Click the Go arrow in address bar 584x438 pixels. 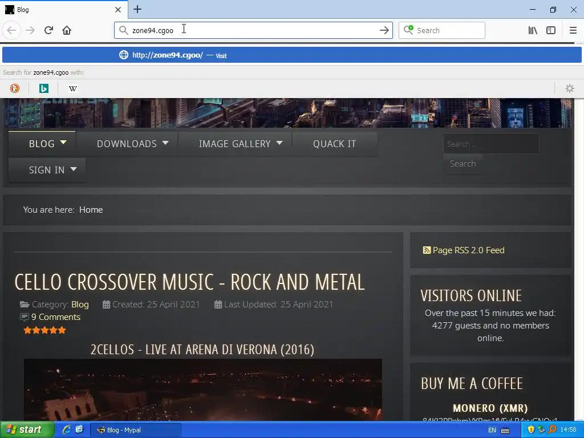pos(384,30)
